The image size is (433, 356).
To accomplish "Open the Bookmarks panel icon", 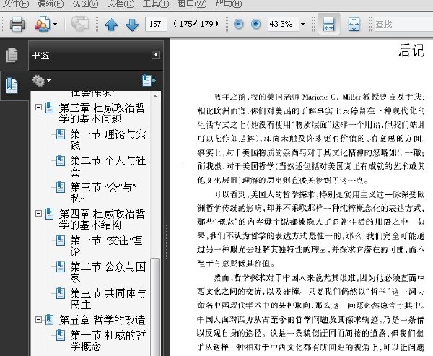I will click(12, 85).
